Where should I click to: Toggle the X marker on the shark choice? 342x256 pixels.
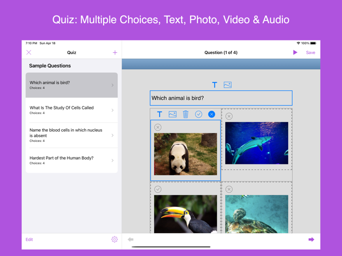(x=229, y=116)
